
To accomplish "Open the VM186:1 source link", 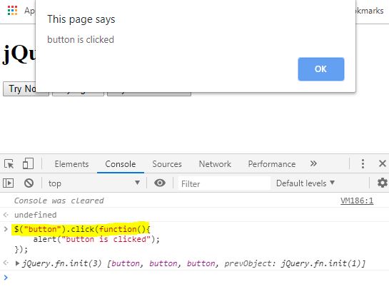I will 357,201.
